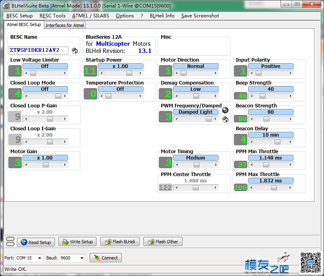
Task: Decrease PPM Min Throttle with its left arrow
Action: coord(251,165)
